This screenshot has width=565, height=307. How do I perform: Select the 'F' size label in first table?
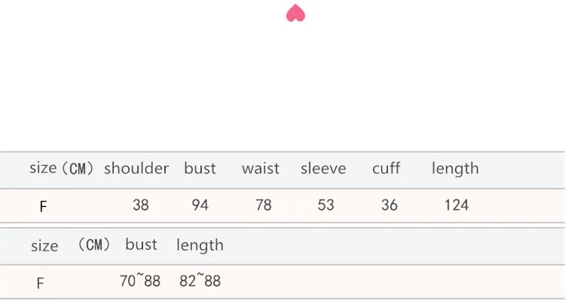pyautogui.click(x=43, y=207)
